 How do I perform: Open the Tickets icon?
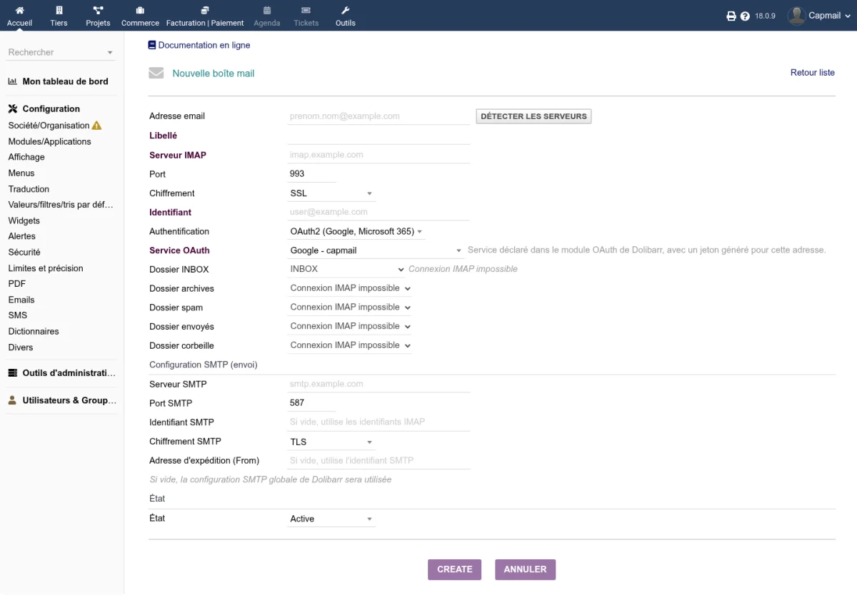[306, 10]
